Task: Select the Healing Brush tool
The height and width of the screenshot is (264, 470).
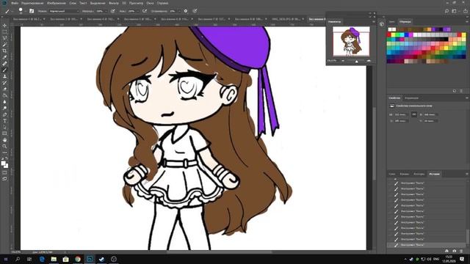Action: coord(4,64)
